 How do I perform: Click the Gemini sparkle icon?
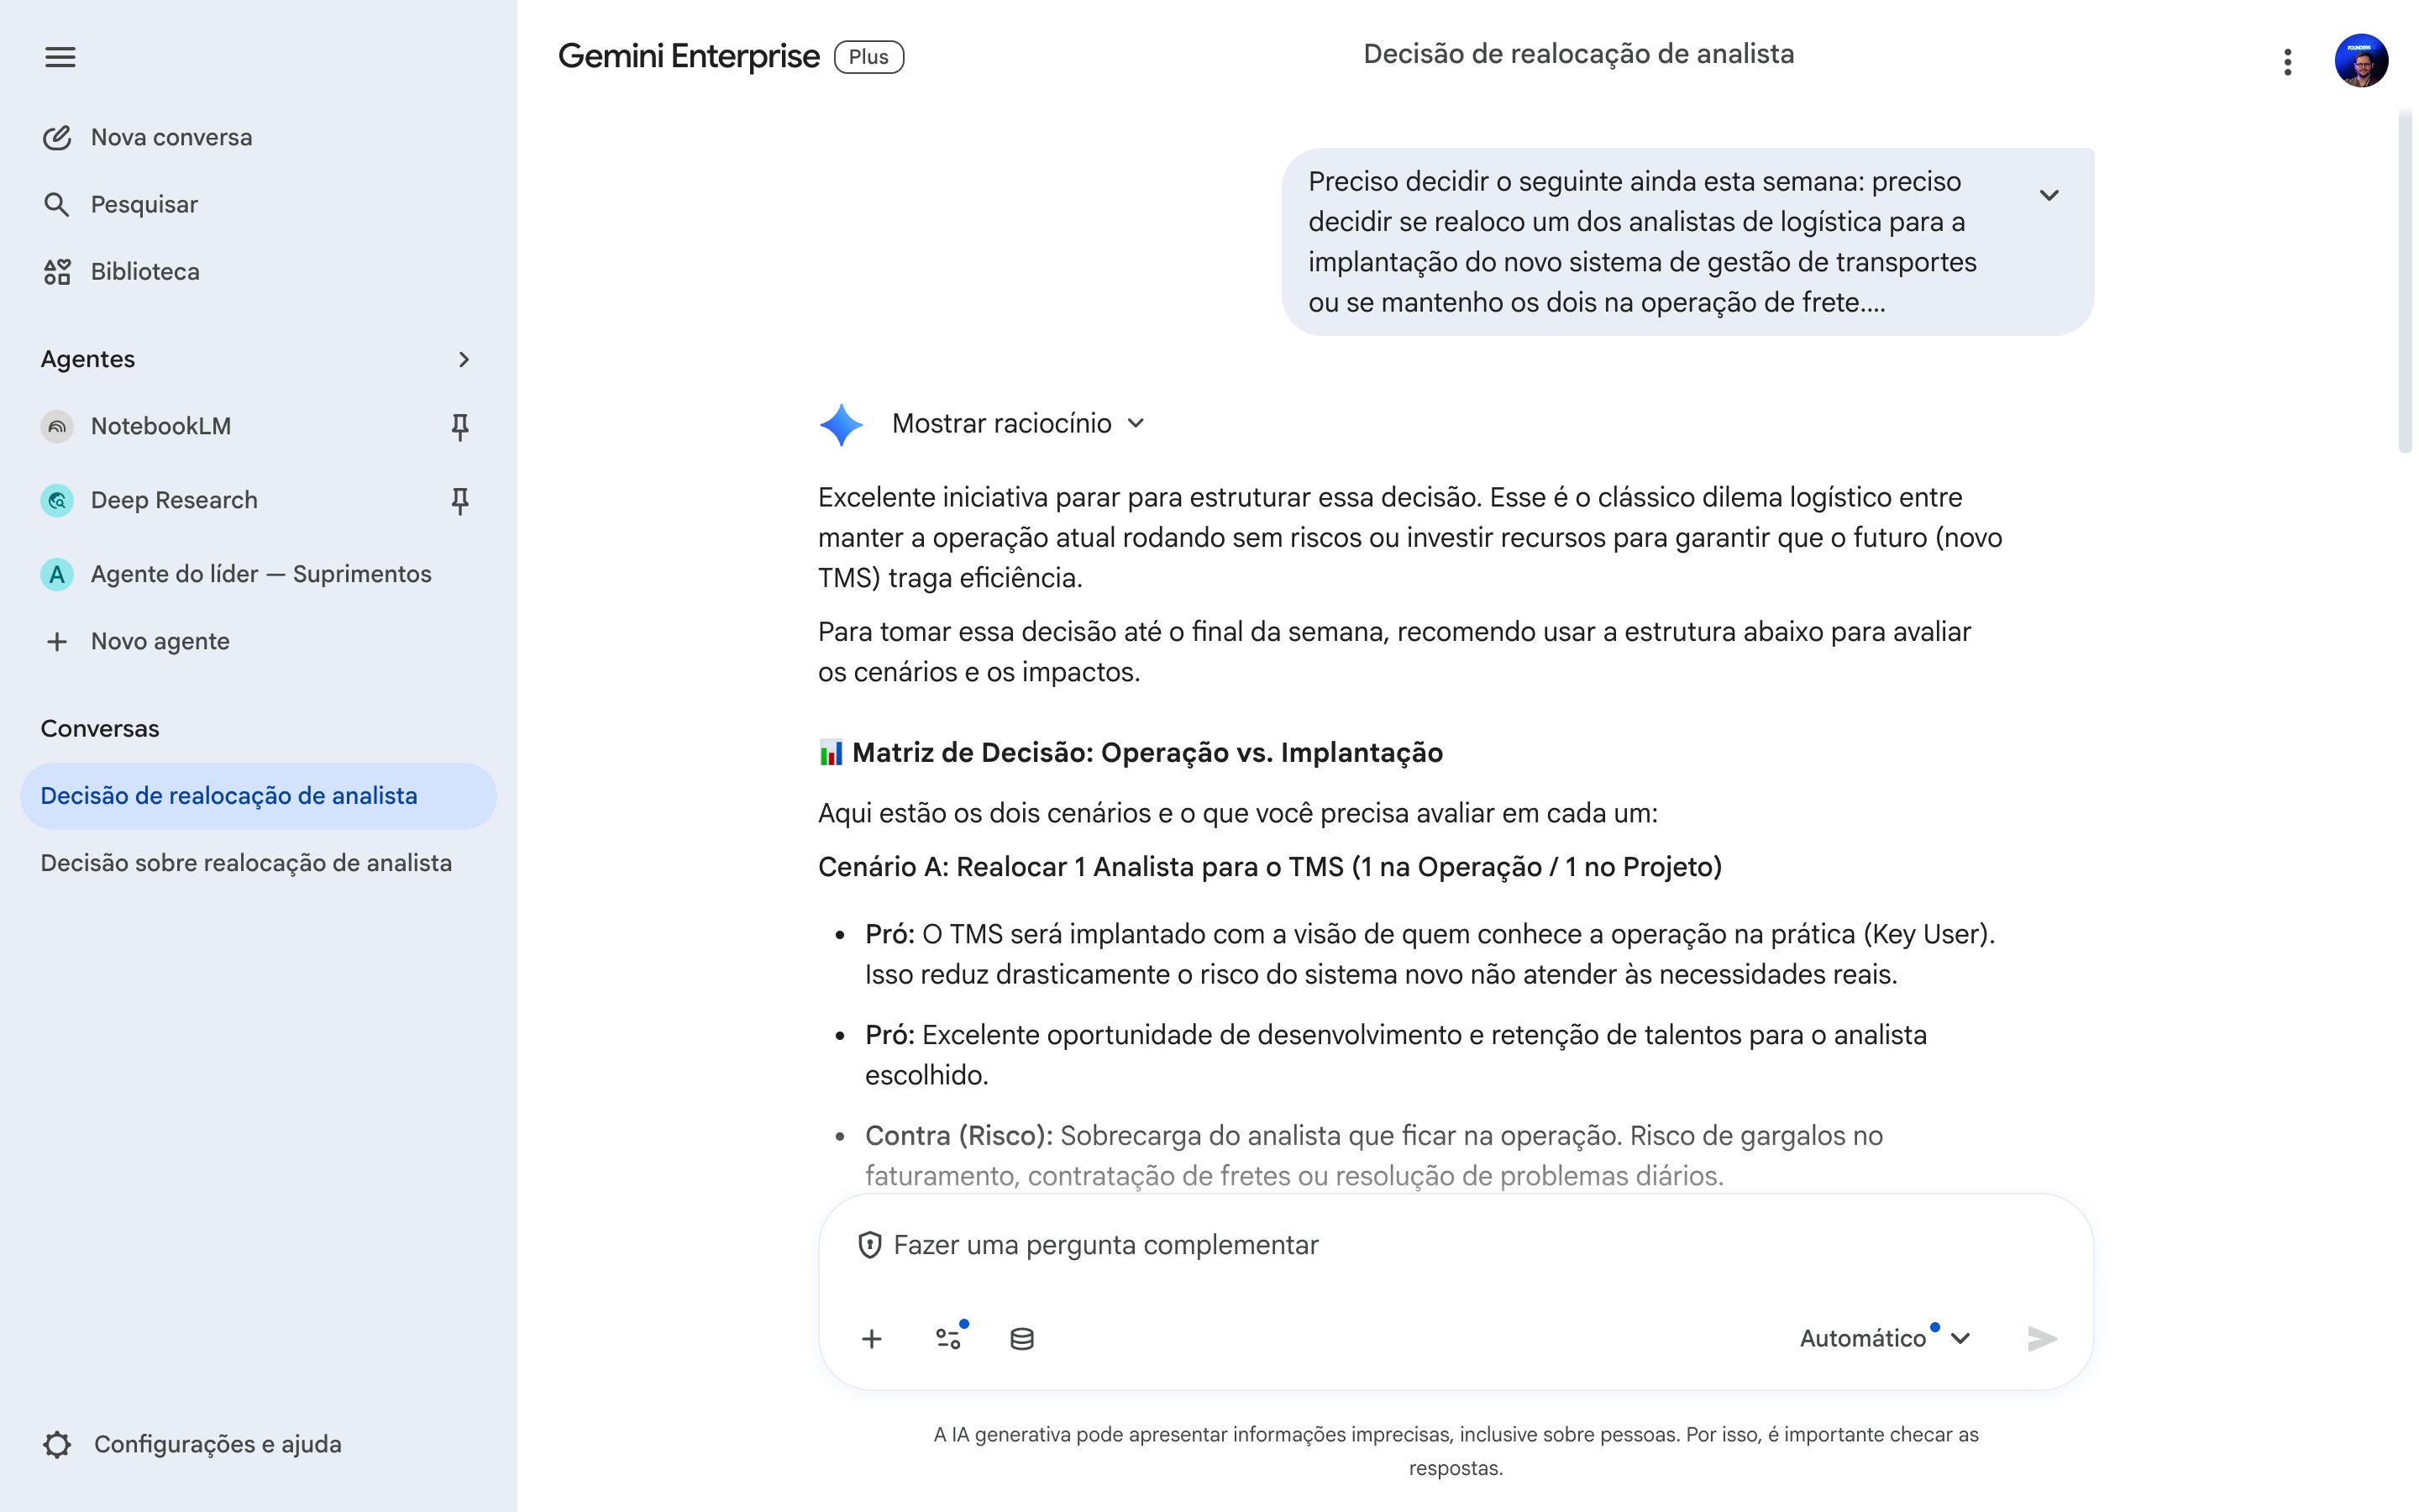click(841, 424)
